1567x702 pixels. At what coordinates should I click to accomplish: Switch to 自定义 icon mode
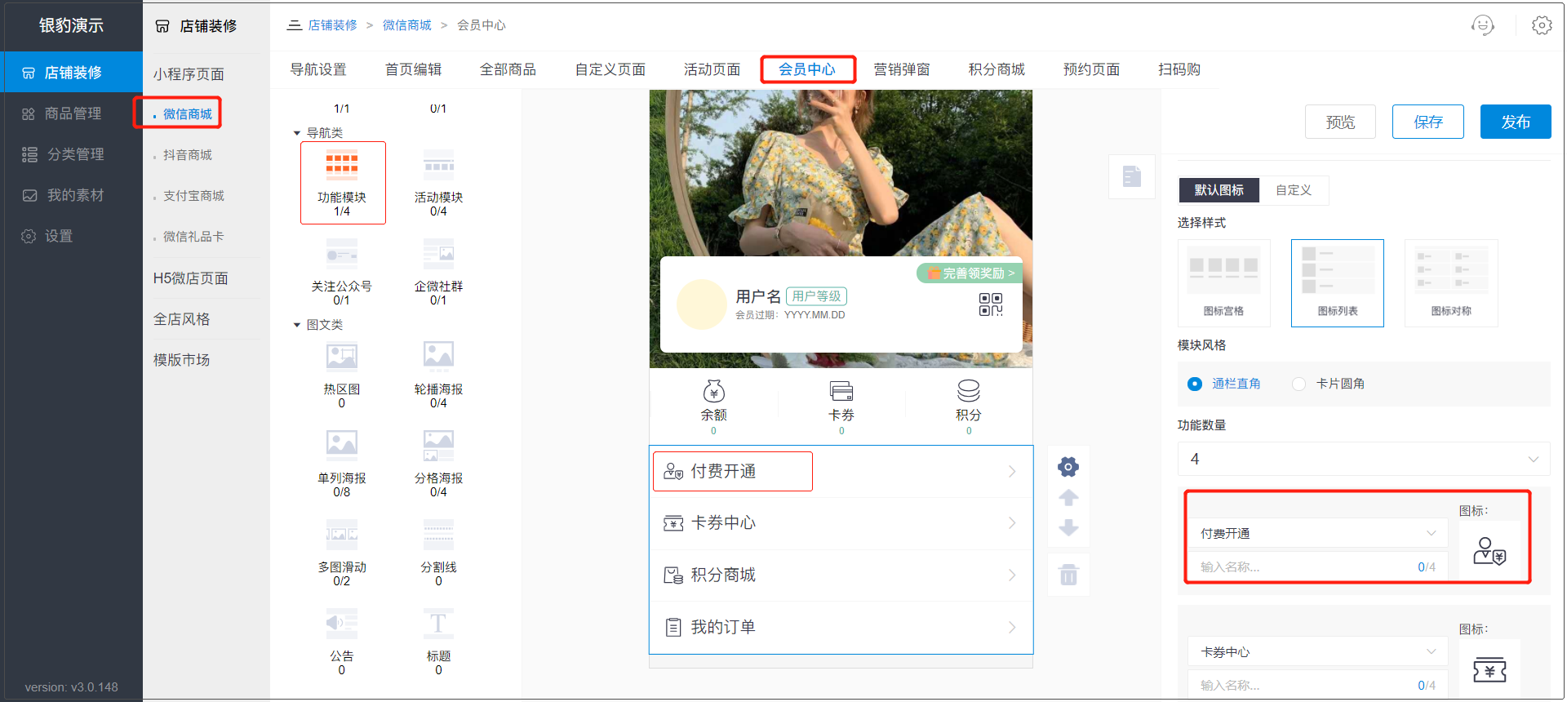(1293, 190)
